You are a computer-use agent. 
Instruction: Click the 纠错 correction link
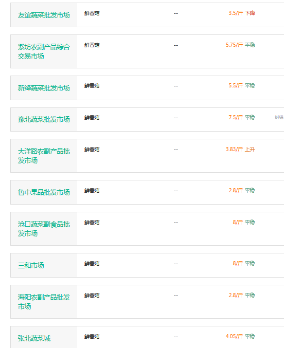click(279, 117)
